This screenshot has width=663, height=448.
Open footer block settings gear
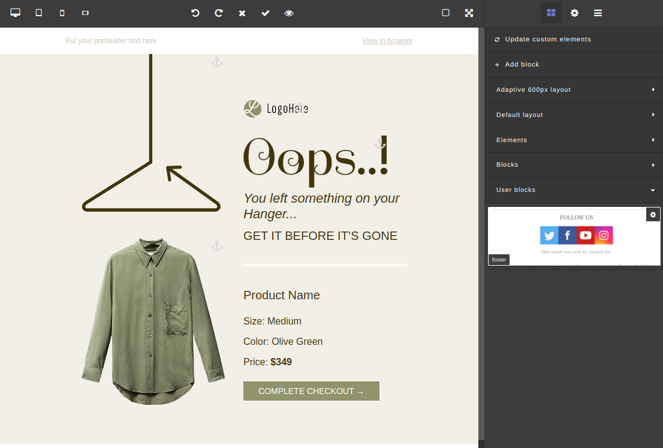click(x=653, y=215)
